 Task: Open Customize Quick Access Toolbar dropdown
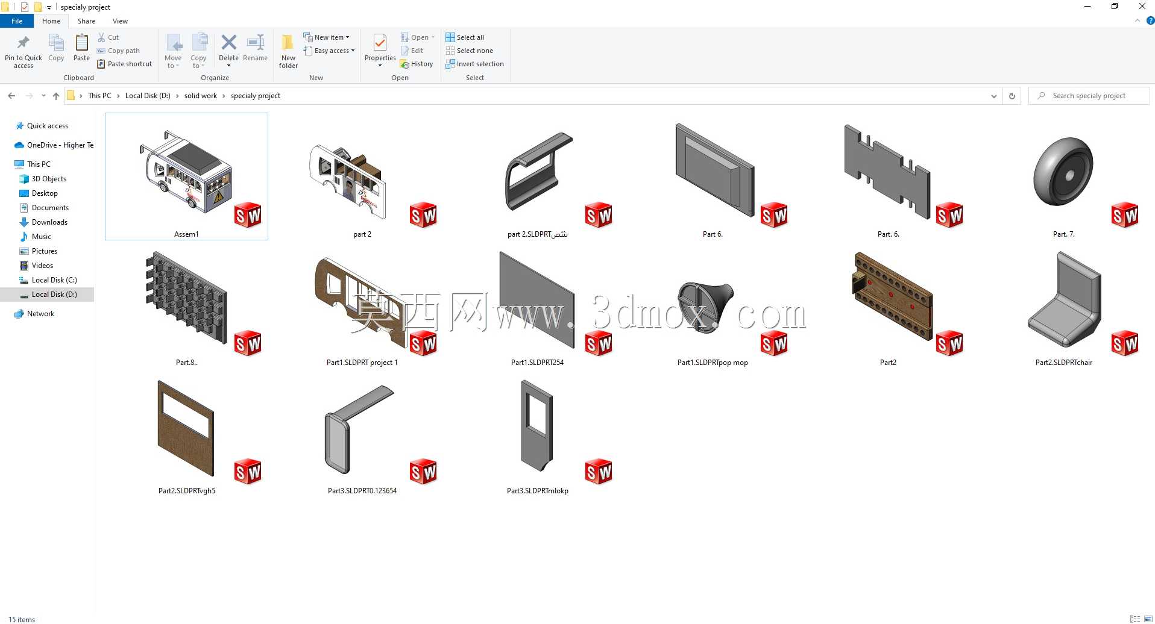tap(49, 7)
